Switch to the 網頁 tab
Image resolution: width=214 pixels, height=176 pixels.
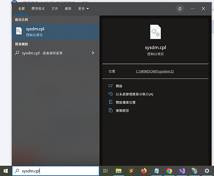(x=68, y=9)
